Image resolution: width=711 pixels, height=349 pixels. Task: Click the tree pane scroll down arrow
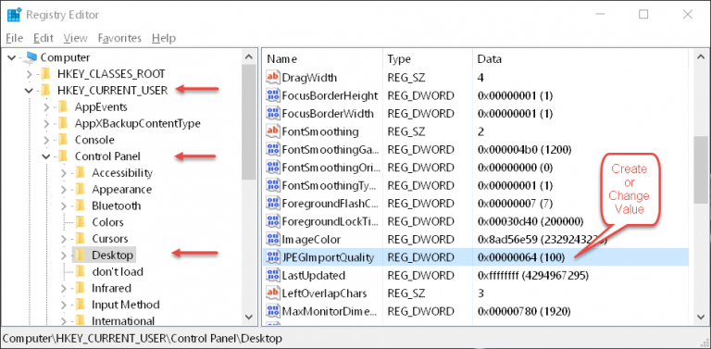click(248, 317)
